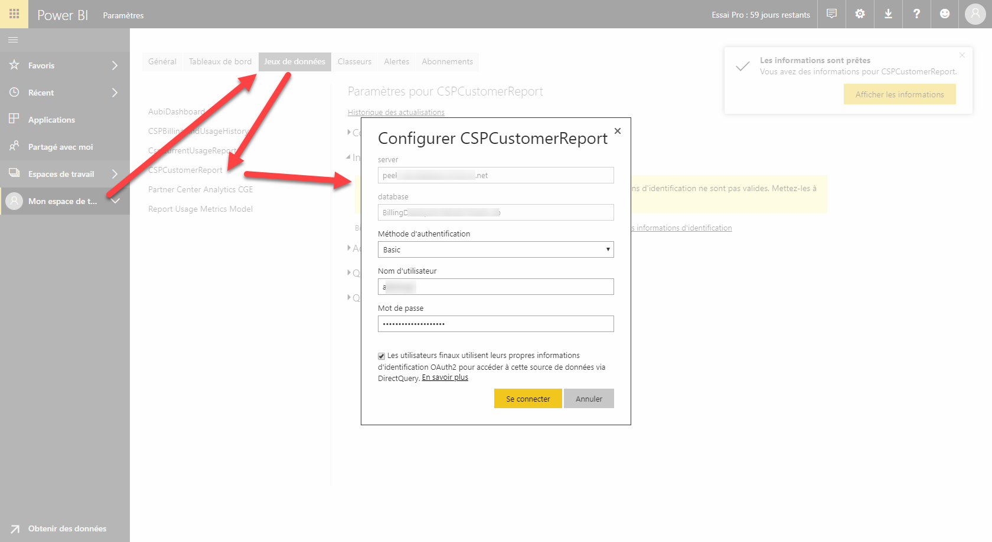Image resolution: width=992 pixels, height=542 pixels.
Task: Collapse Mon espace de travail chevron
Action: click(116, 201)
